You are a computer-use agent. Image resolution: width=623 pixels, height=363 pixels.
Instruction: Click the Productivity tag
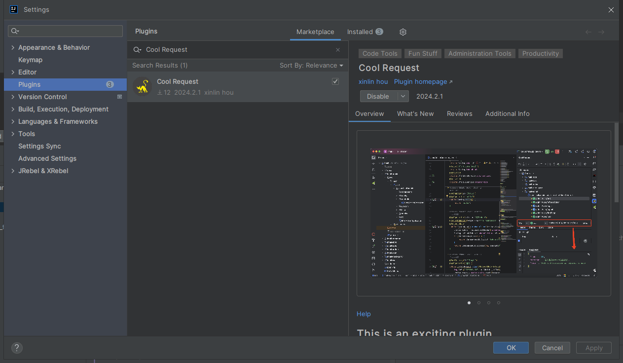tap(541, 53)
